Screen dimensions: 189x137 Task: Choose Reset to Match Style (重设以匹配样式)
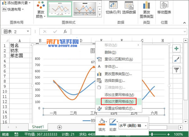pos(119,59)
